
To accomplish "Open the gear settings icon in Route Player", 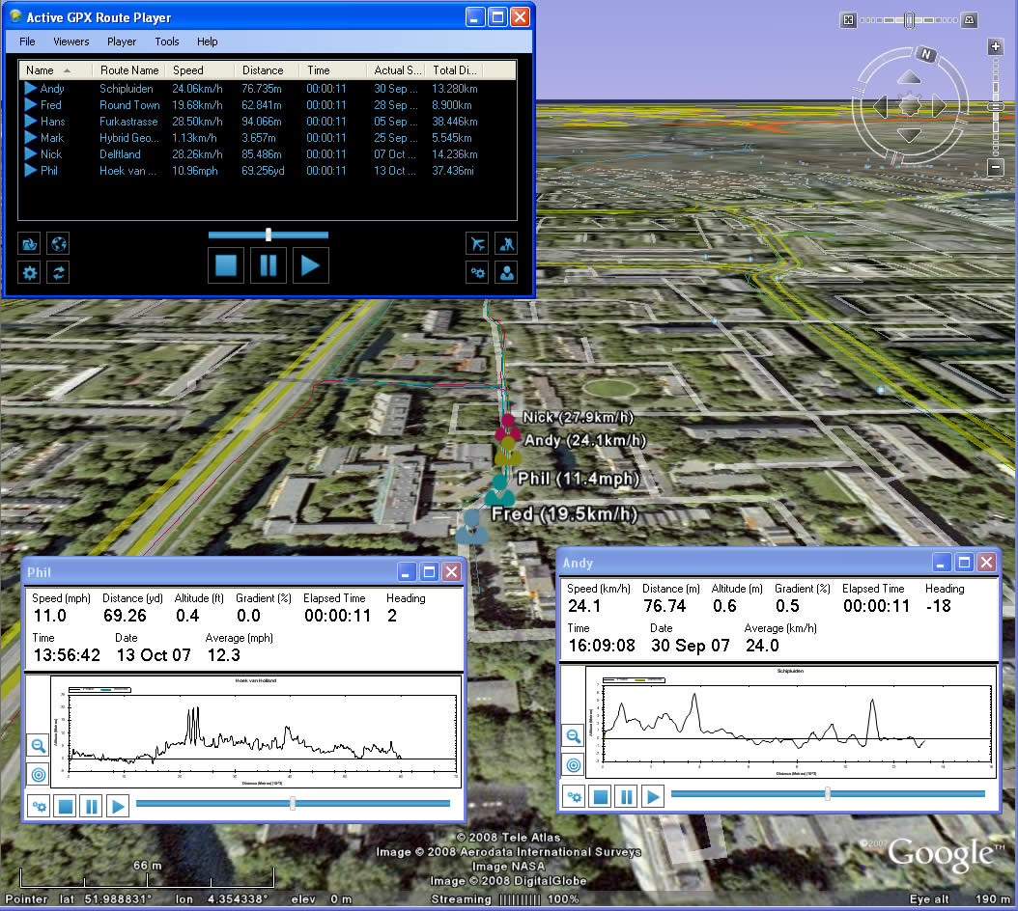I will (30, 273).
